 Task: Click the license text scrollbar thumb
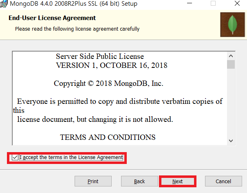pyautogui.click(x=231, y=64)
